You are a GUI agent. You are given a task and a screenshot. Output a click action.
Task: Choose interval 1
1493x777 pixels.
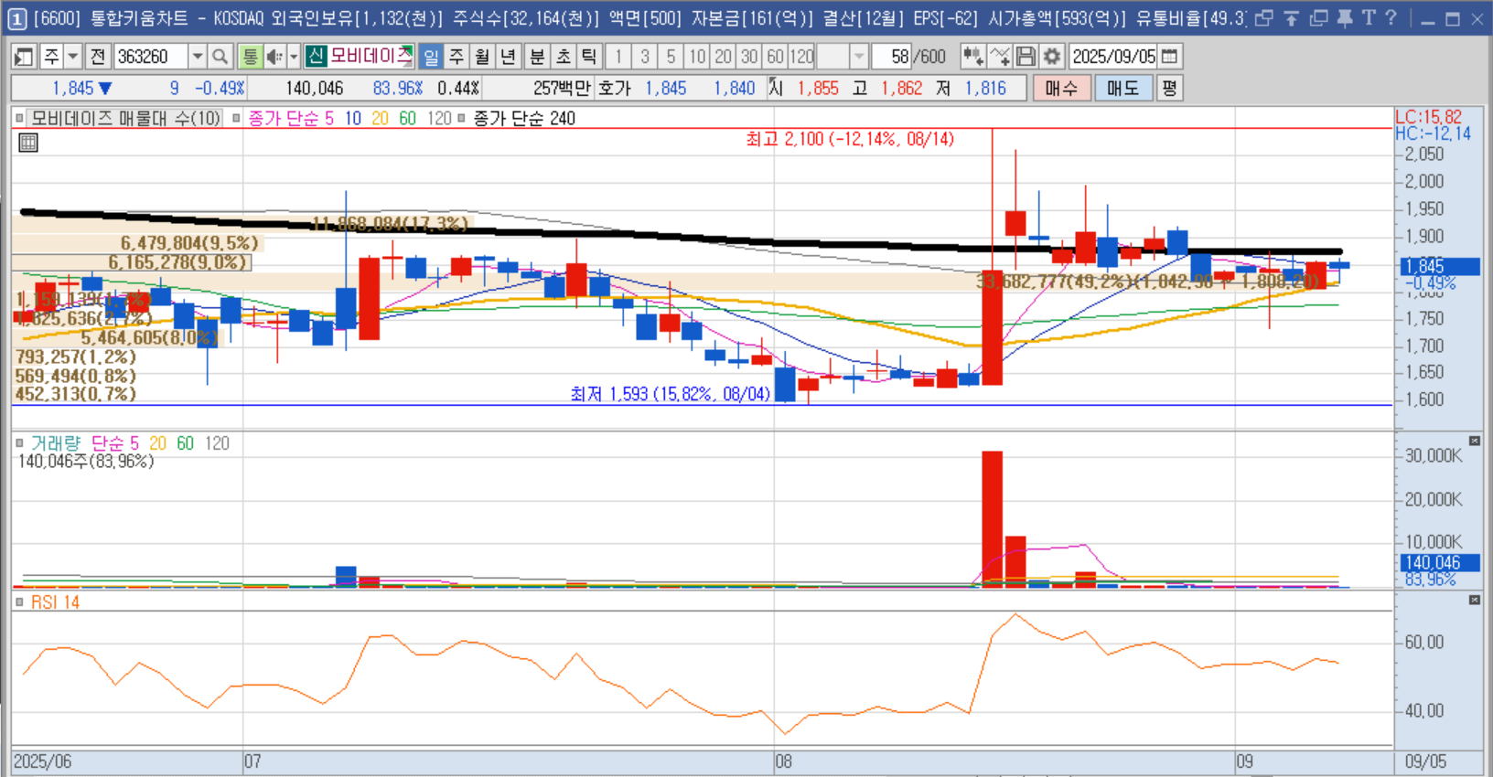click(x=618, y=57)
